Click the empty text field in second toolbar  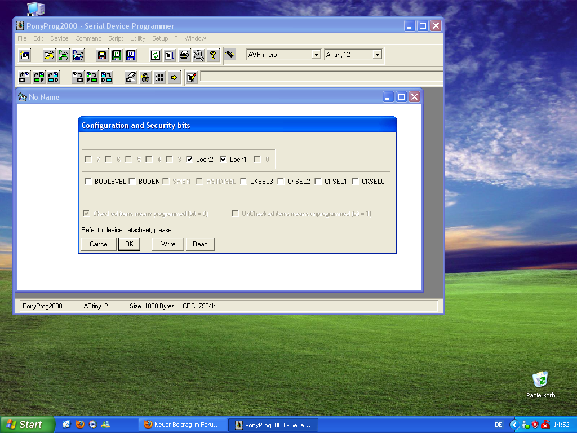pyautogui.click(x=321, y=77)
